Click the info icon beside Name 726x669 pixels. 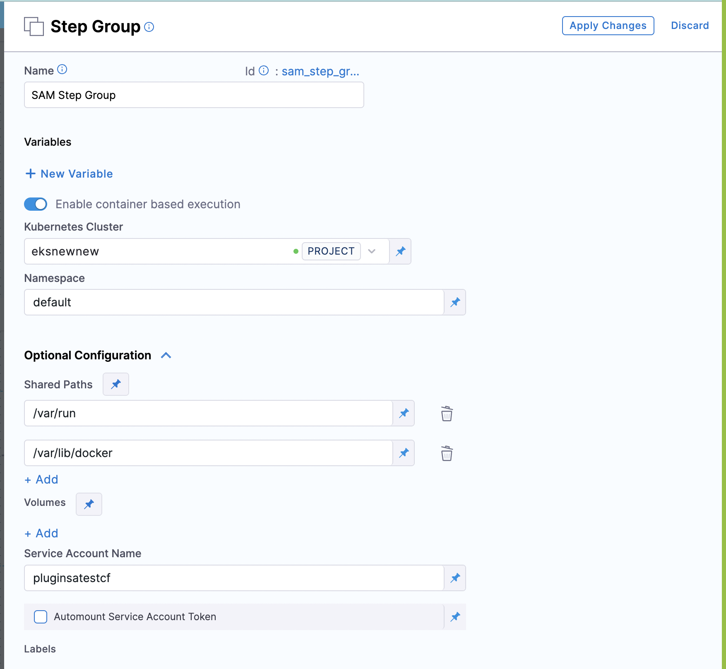pyautogui.click(x=63, y=70)
